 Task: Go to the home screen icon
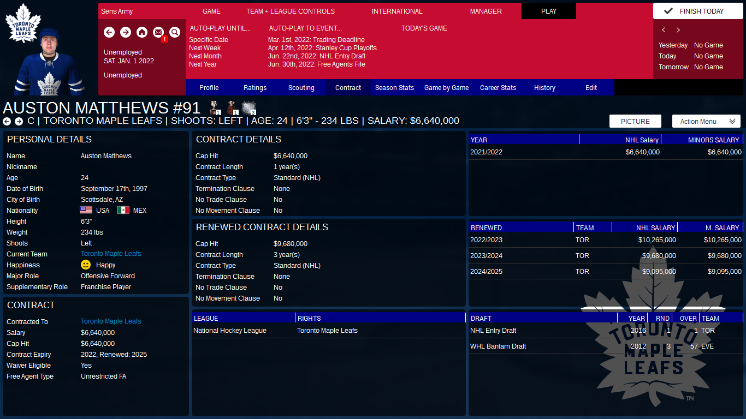[x=142, y=32]
